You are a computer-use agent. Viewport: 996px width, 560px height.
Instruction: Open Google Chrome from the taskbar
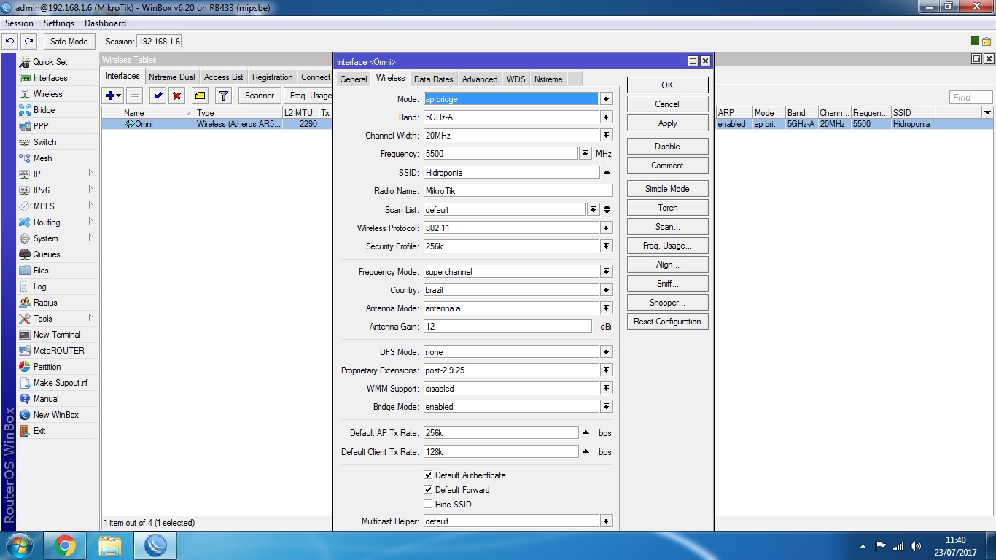pyautogui.click(x=64, y=545)
